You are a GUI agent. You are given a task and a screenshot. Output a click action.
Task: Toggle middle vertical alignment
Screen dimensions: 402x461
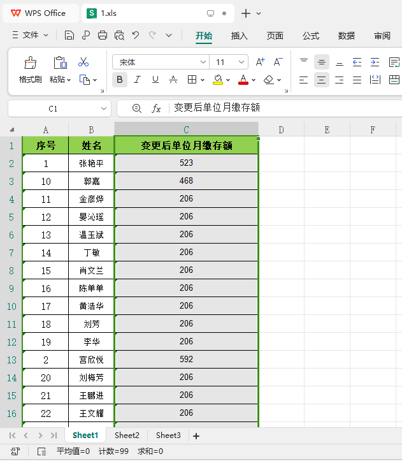pyautogui.click(x=322, y=62)
